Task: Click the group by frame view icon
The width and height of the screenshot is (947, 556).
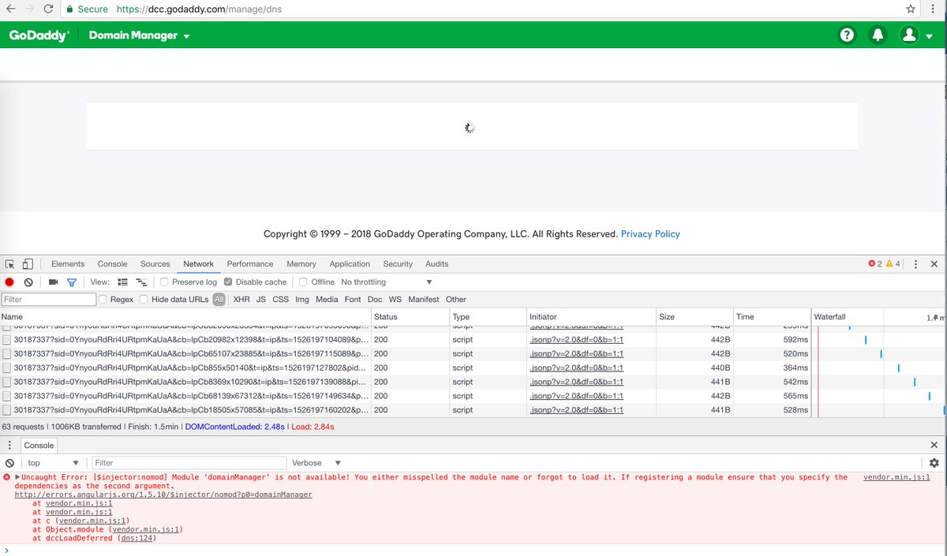Action: pos(141,282)
